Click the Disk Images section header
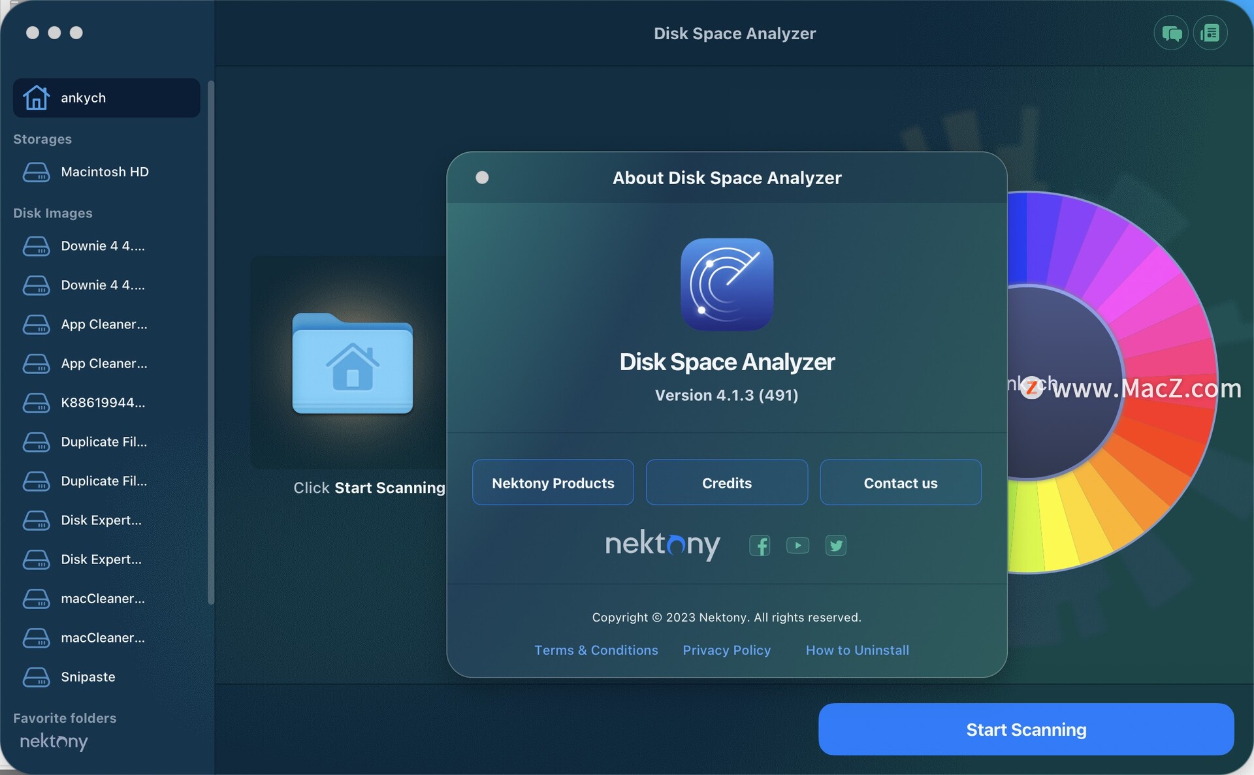Viewport: 1254px width, 775px height. (53, 214)
